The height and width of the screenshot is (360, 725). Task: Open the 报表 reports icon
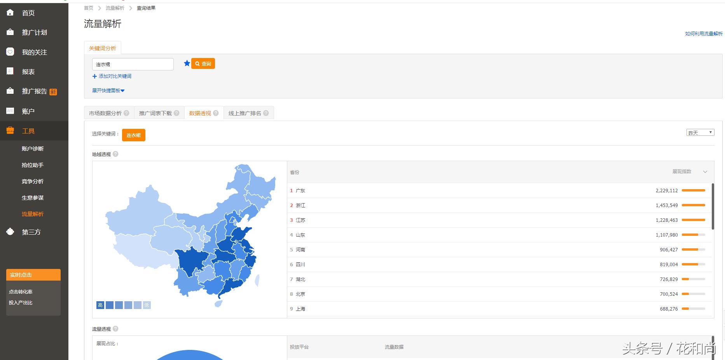(10, 71)
